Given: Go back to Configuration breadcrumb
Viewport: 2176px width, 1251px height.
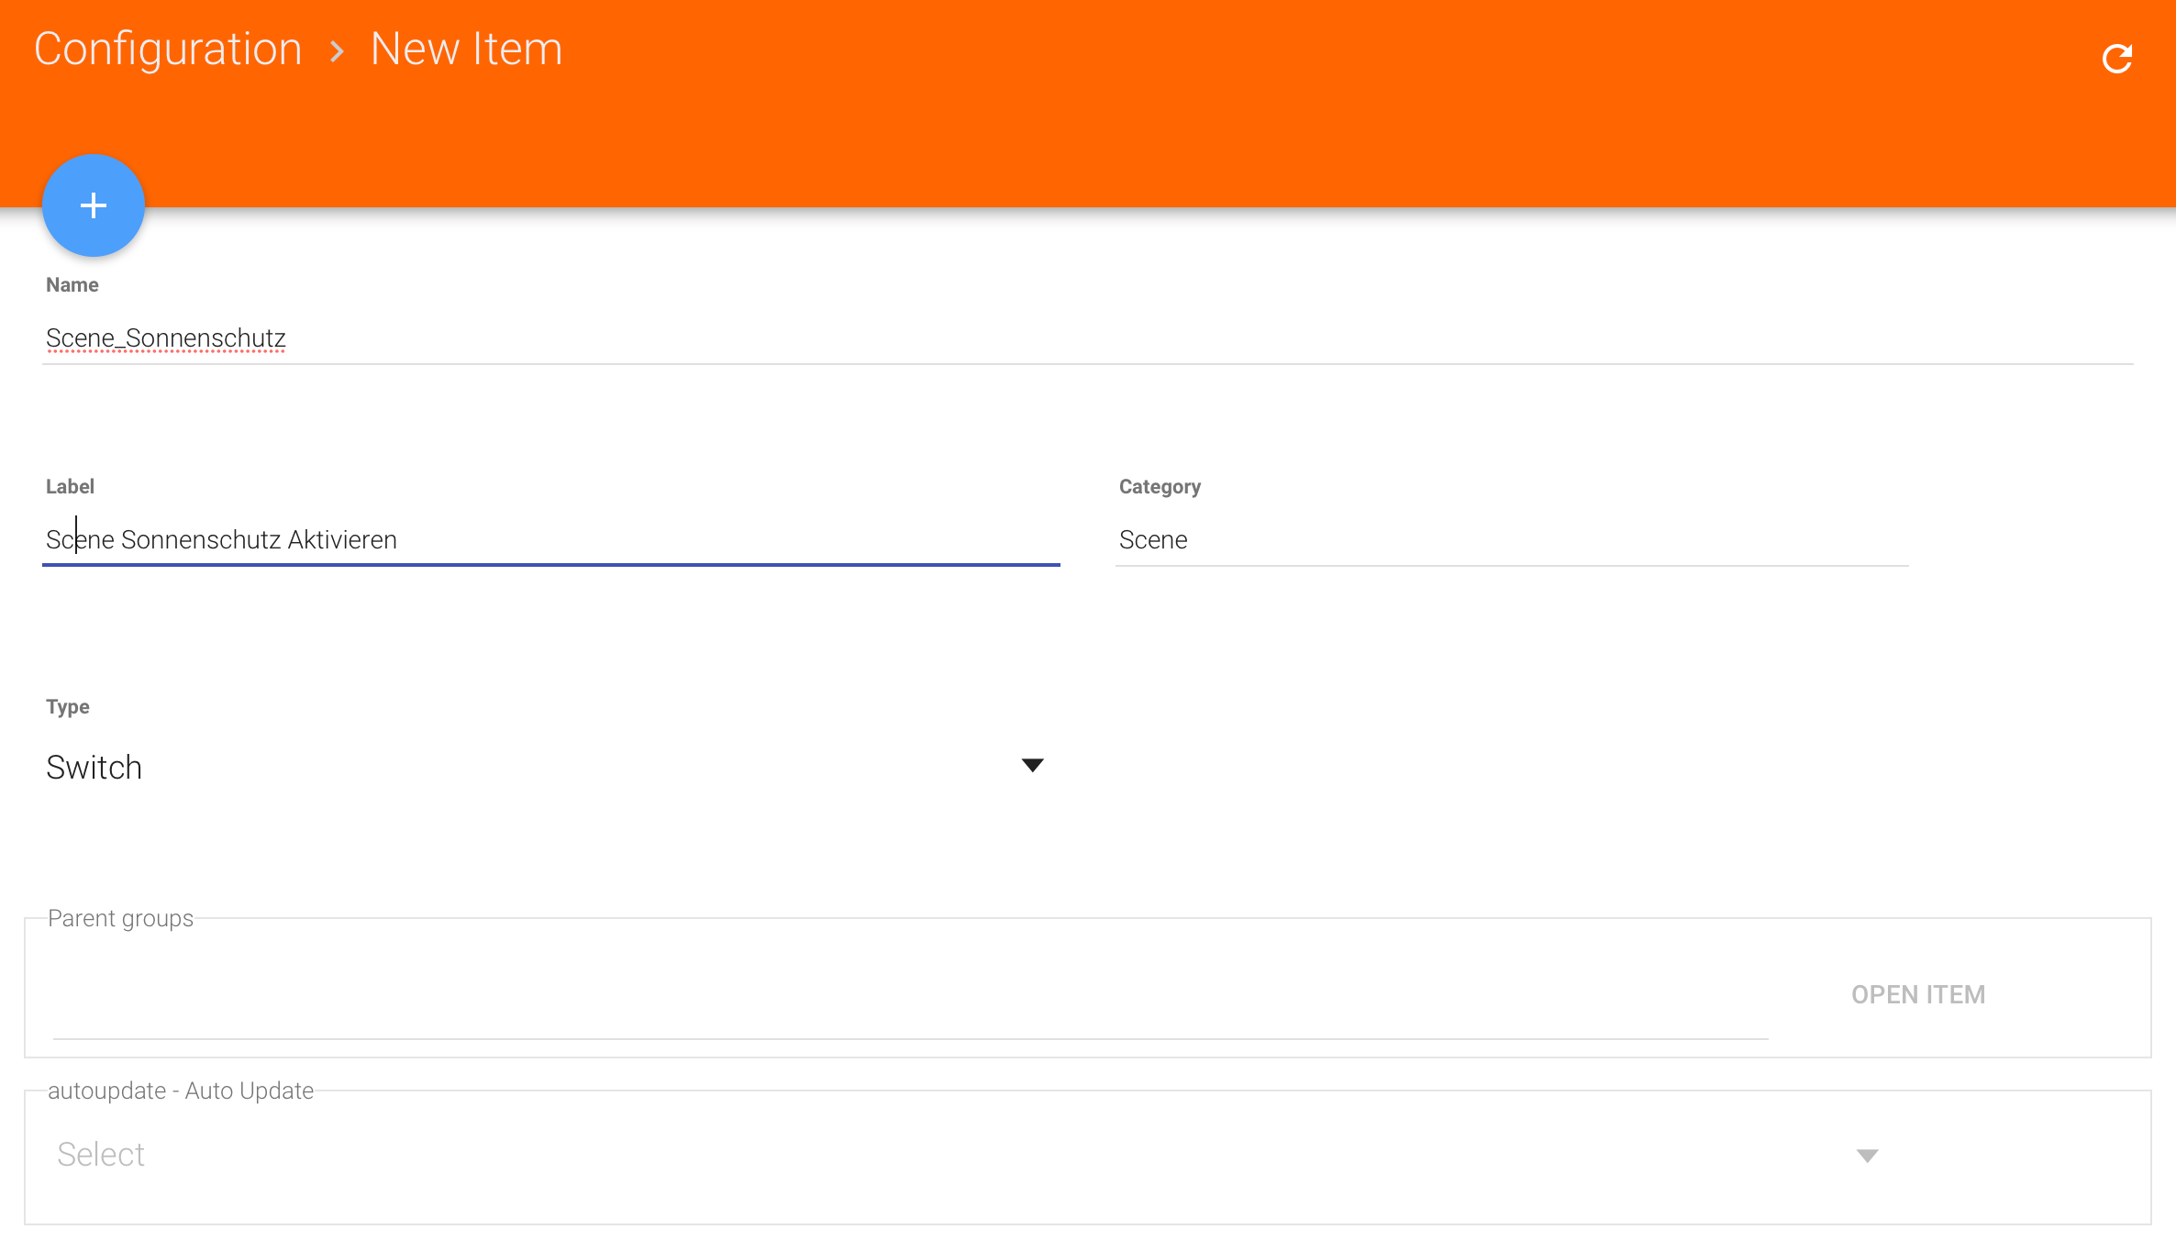Looking at the screenshot, I should pyautogui.click(x=168, y=50).
